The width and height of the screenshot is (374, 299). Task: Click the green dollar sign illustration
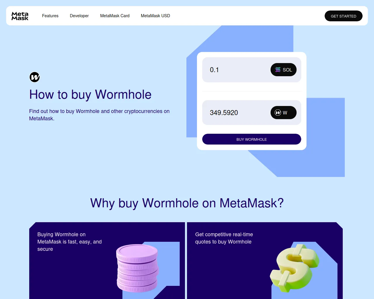295,268
